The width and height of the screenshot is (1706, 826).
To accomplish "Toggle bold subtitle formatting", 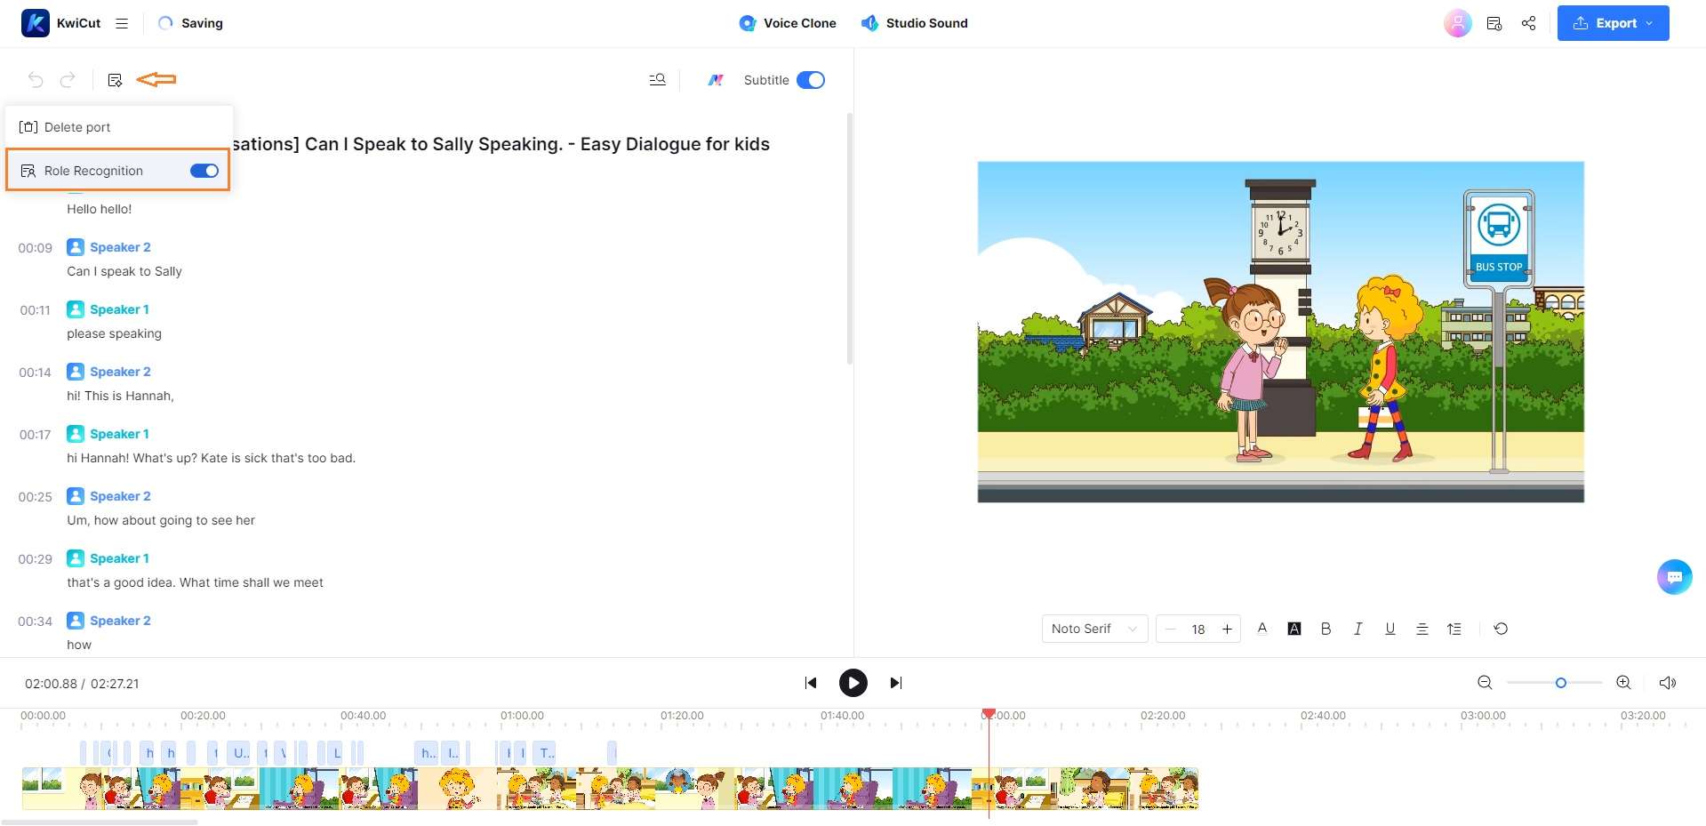I will point(1326,629).
